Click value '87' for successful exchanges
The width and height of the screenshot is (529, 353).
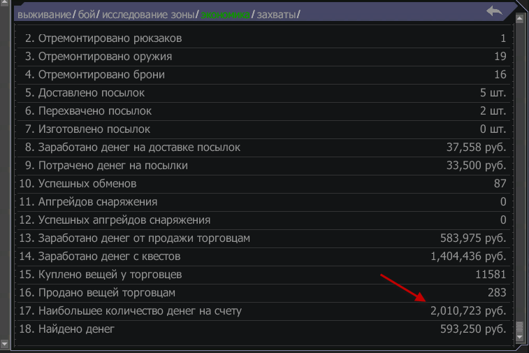(x=500, y=184)
